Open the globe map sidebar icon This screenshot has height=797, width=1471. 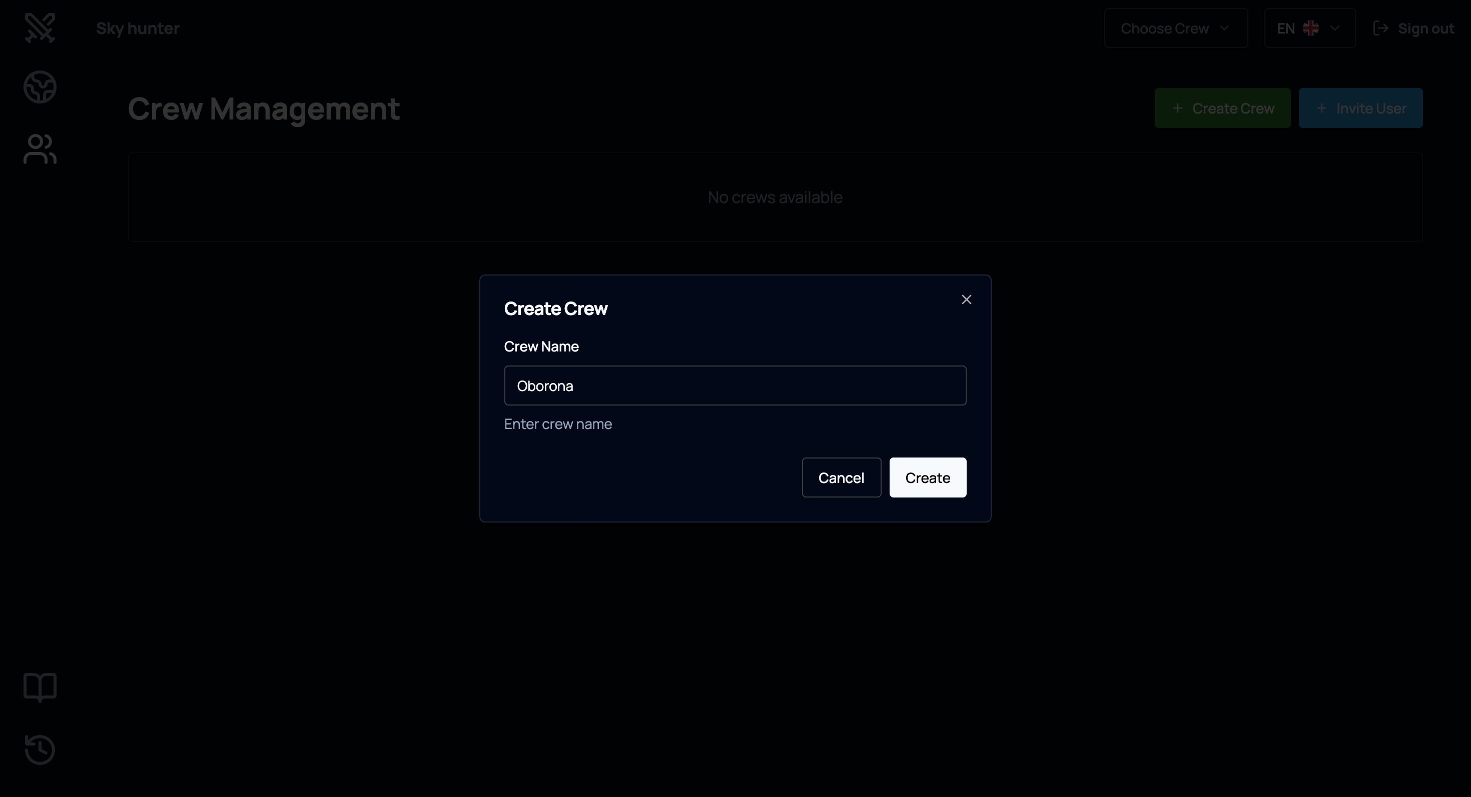pos(40,87)
